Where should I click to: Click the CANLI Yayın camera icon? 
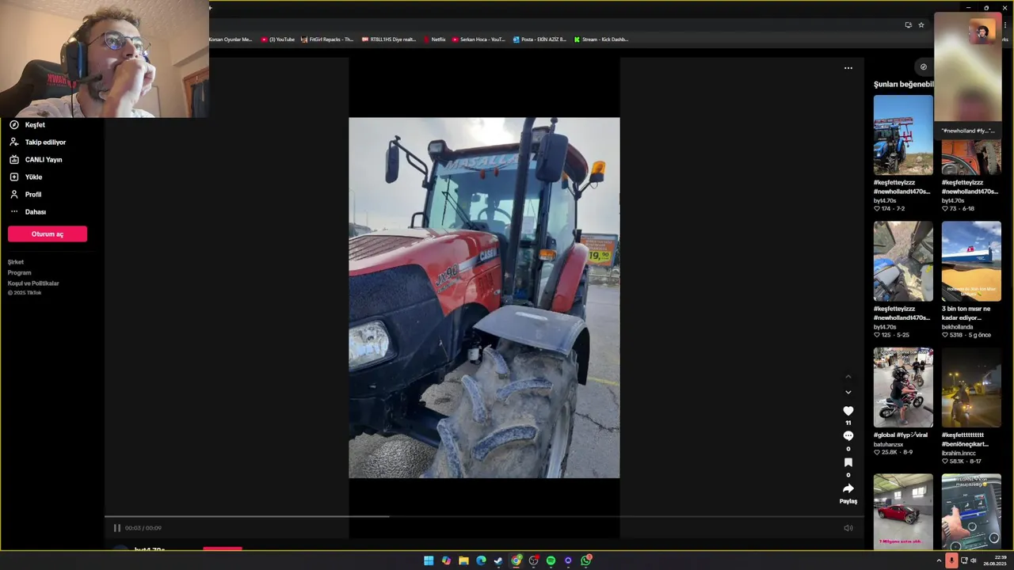[x=13, y=160]
